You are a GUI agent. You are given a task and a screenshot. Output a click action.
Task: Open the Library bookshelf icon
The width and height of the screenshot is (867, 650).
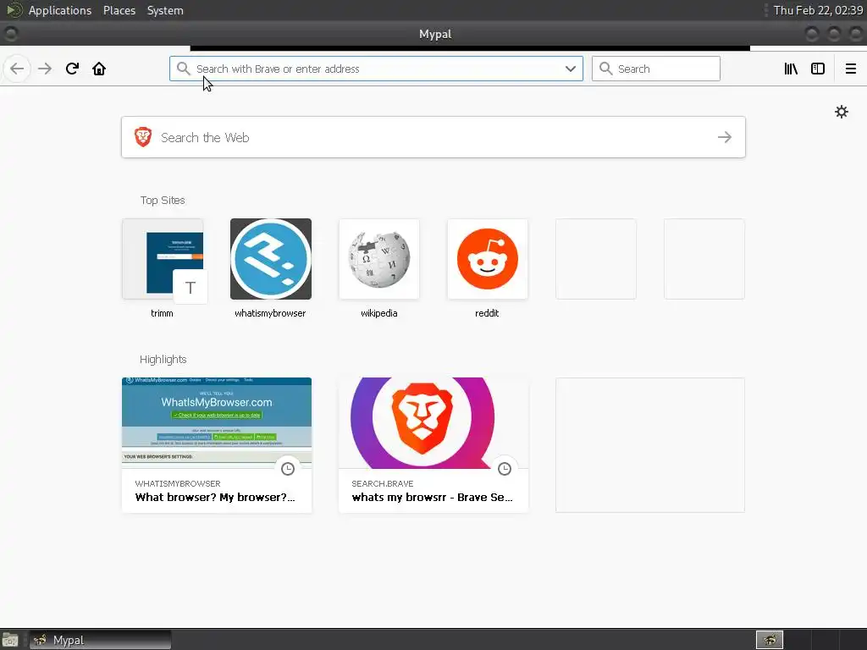(791, 69)
